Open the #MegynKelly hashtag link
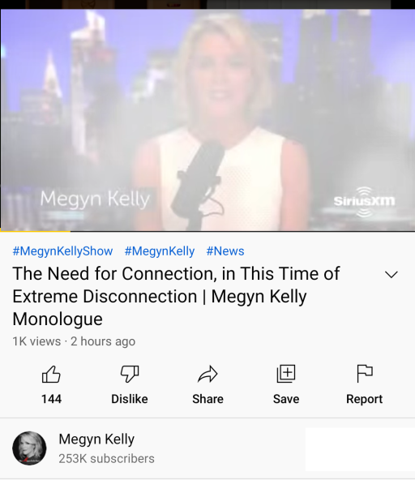Viewport: 415px width, 480px height. coord(160,251)
